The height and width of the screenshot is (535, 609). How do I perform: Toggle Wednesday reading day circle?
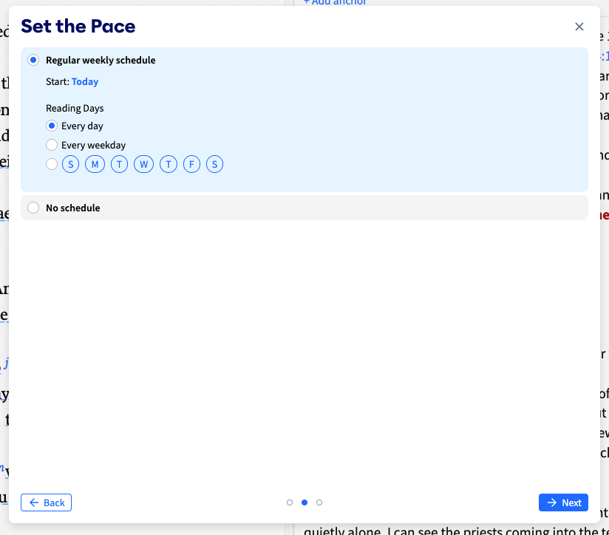143,164
